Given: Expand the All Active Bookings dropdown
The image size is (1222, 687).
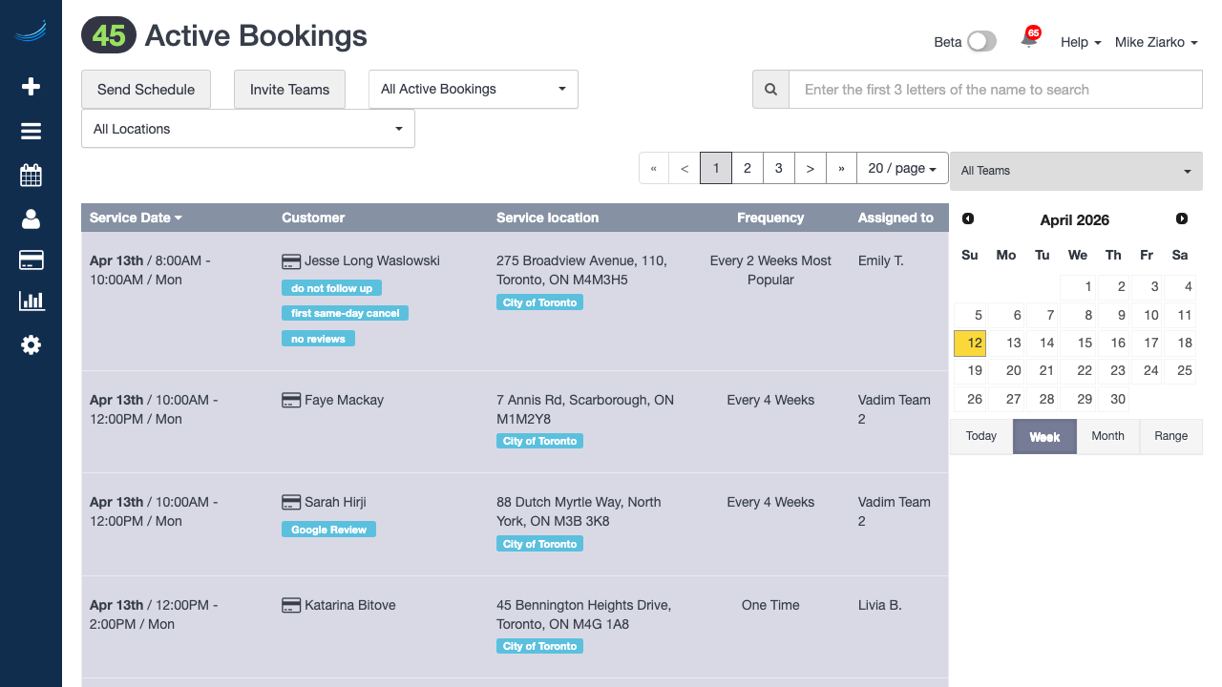Looking at the screenshot, I should point(473,90).
